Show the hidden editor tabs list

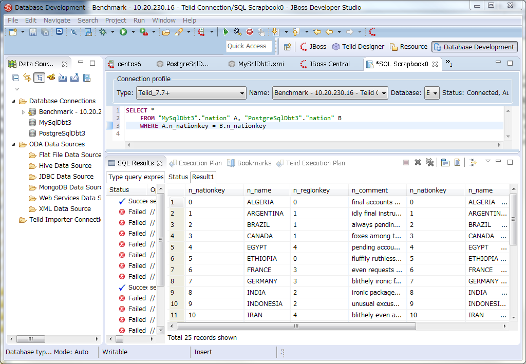coord(449,63)
